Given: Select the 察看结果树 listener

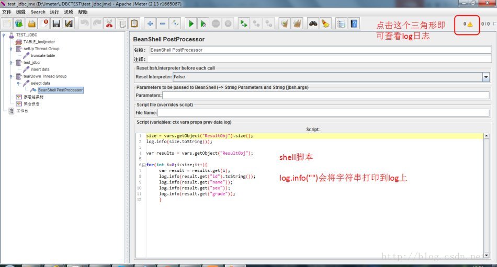Looking at the screenshot, I should 33,97.
